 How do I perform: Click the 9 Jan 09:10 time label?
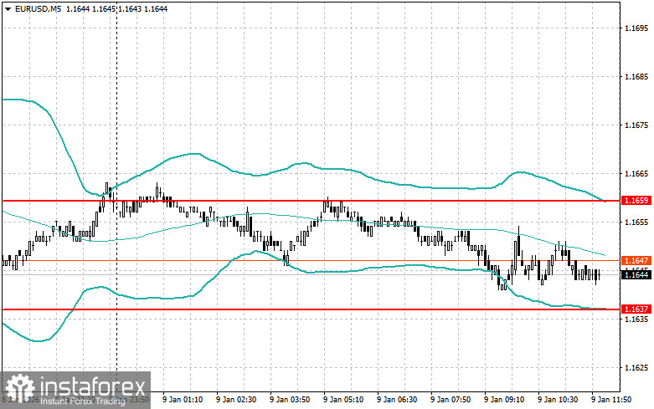[506, 401]
